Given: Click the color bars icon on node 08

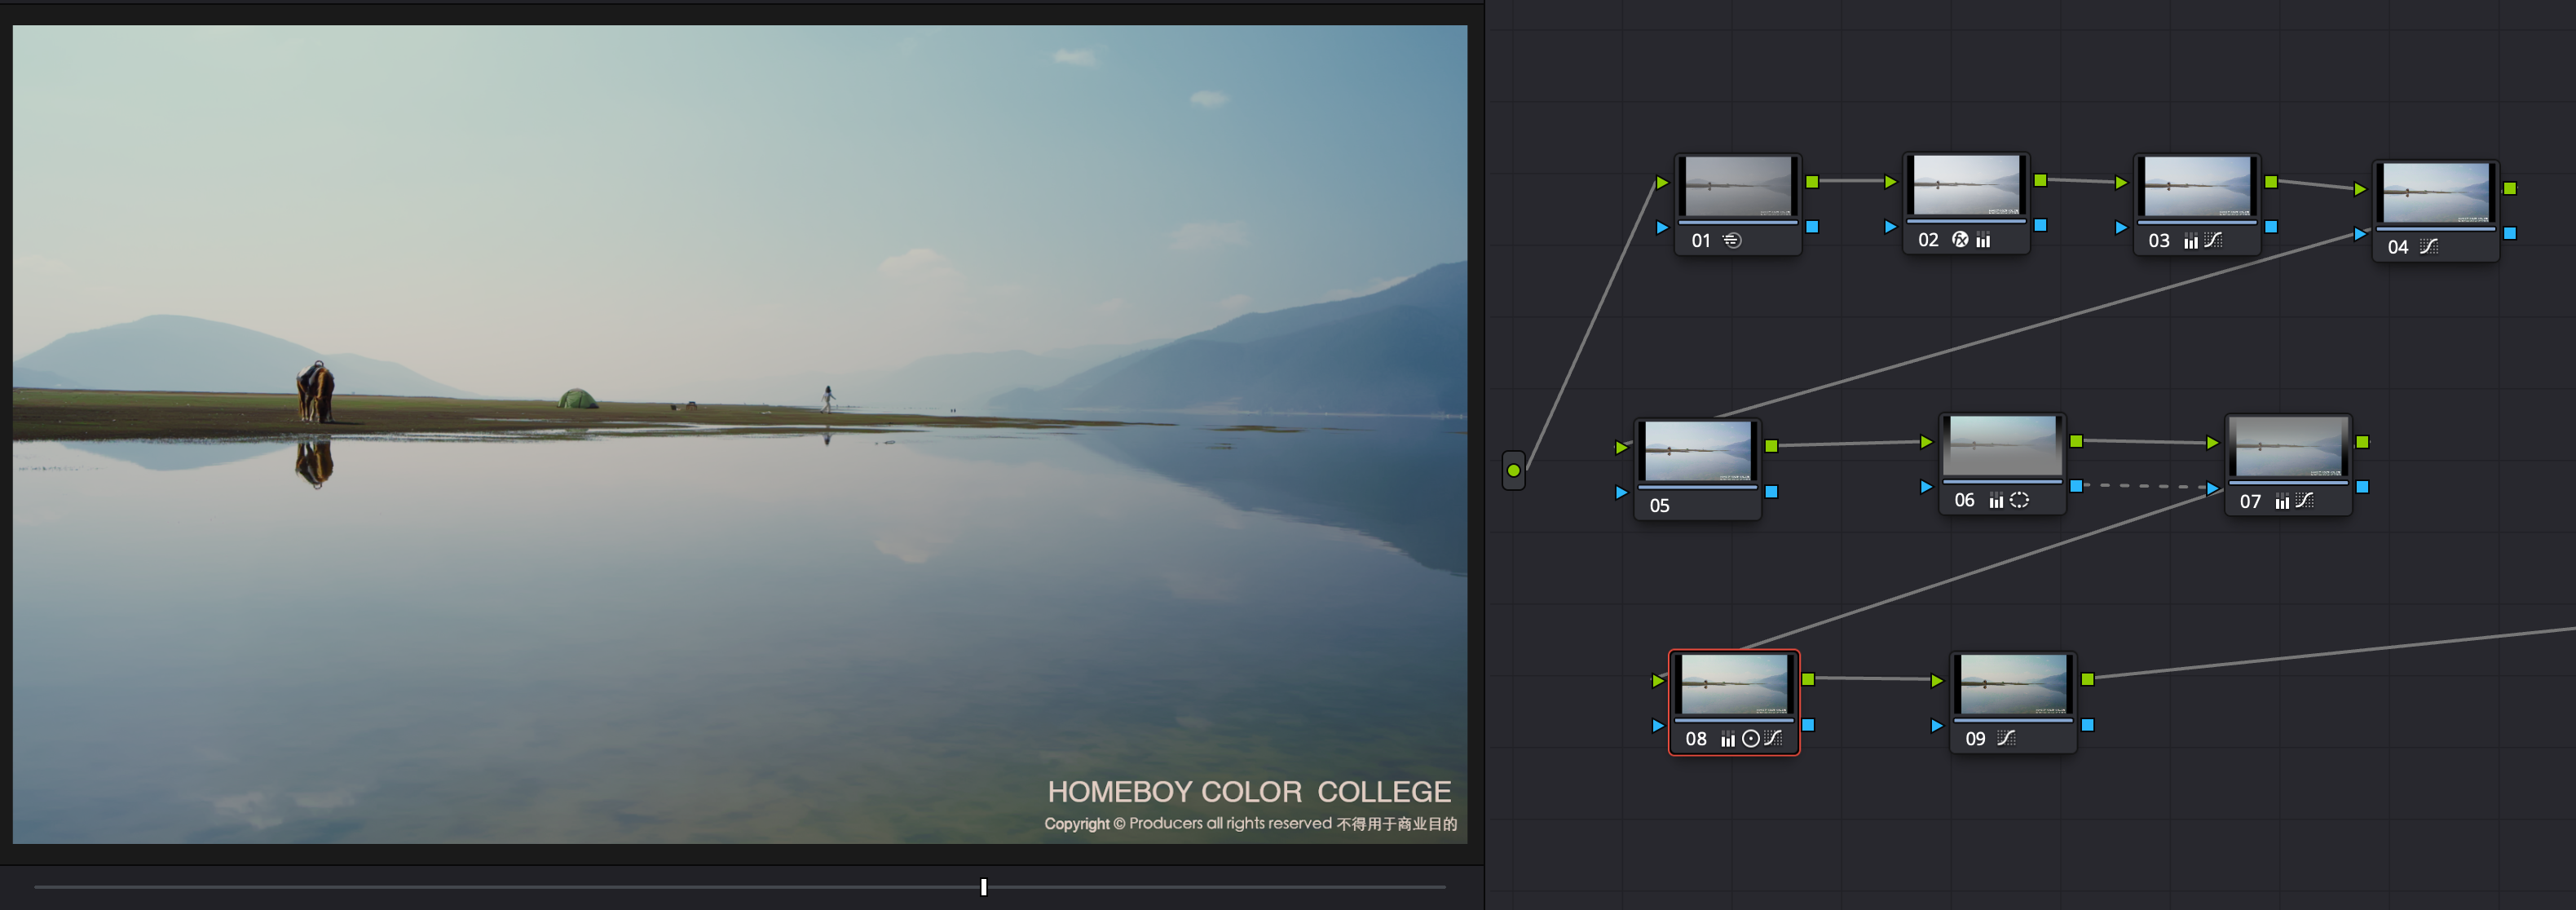Looking at the screenshot, I should (1727, 739).
